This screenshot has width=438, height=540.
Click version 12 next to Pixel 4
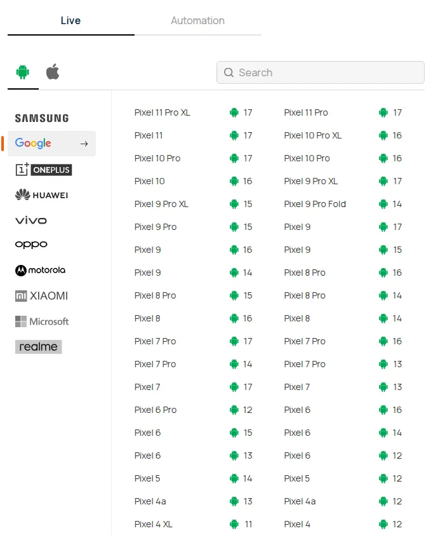coord(397,524)
